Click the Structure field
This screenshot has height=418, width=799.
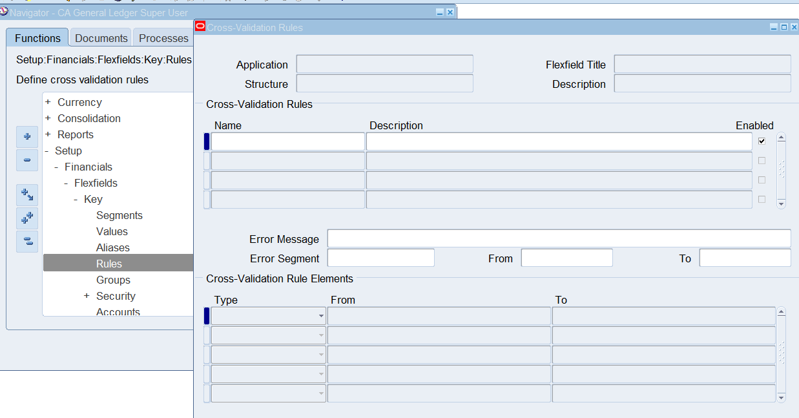tap(385, 83)
